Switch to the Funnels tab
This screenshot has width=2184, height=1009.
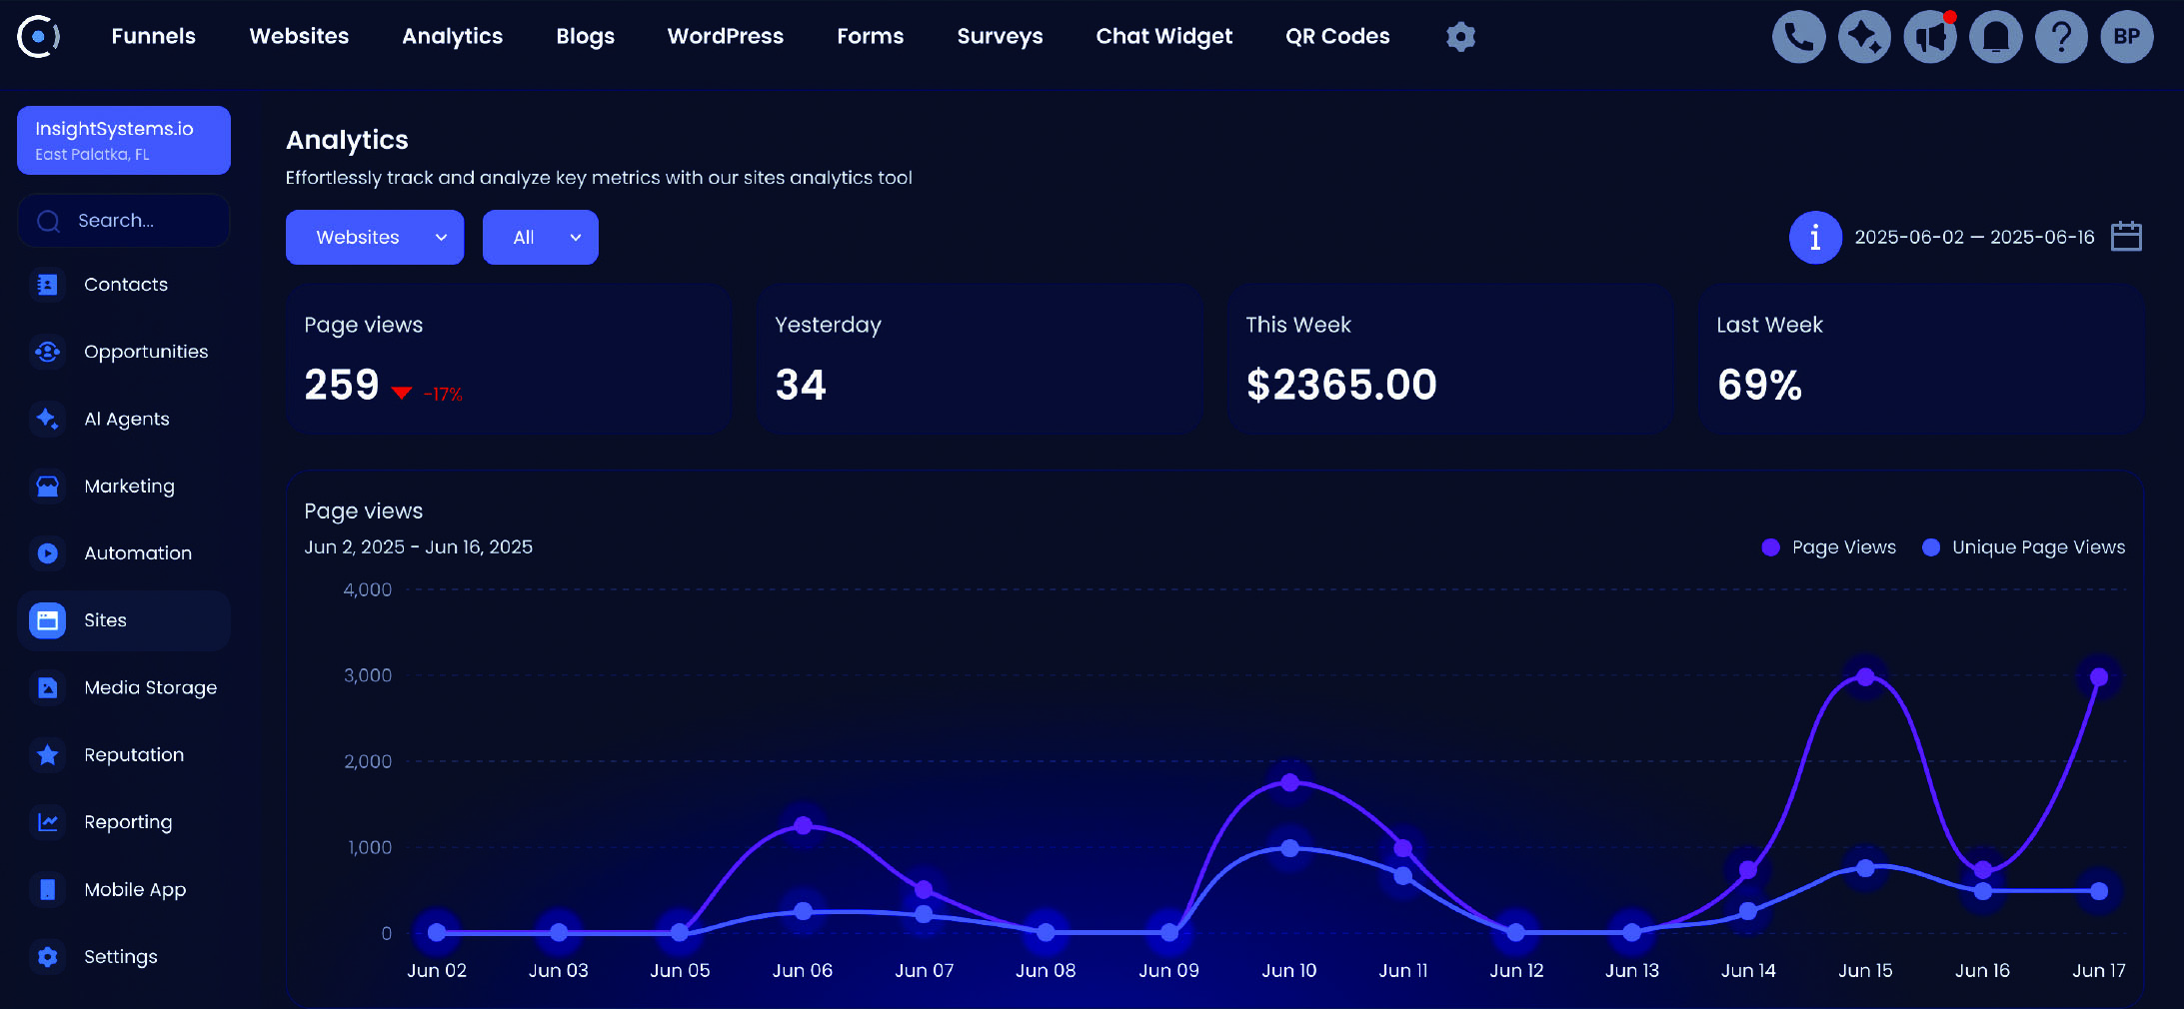[153, 36]
